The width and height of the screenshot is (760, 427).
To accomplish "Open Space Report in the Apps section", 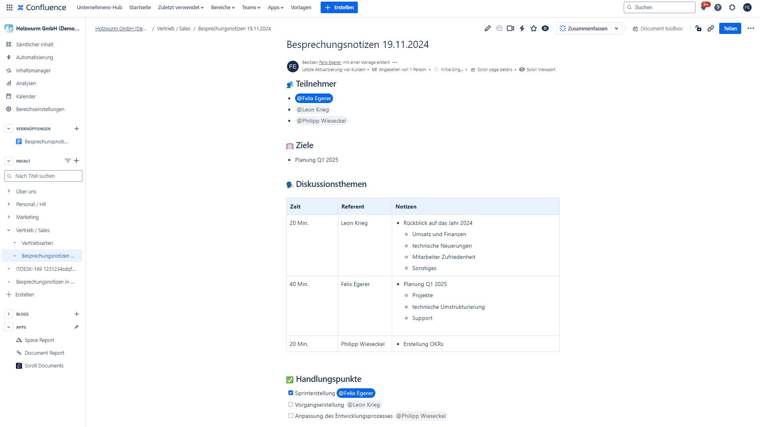I will click(39, 340).
